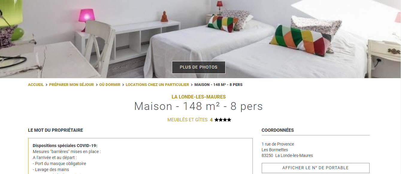The width and height of the screenshot is (401, 174).
Task: Click the LE MOT DU PROPRIÉTAIRE heading
Action: point(55,130)
